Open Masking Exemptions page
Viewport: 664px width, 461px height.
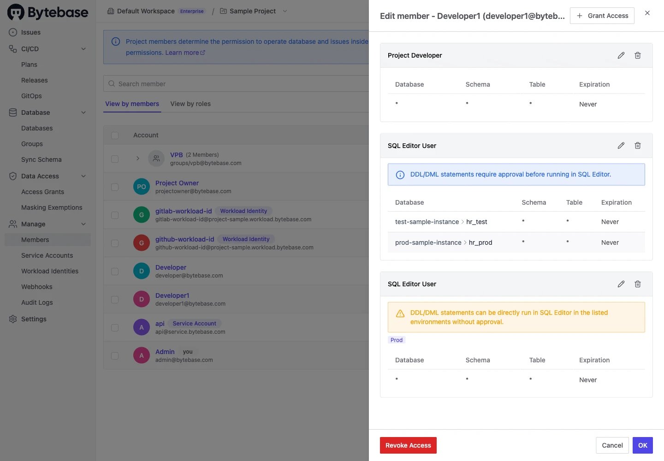(x=52, y=207)
